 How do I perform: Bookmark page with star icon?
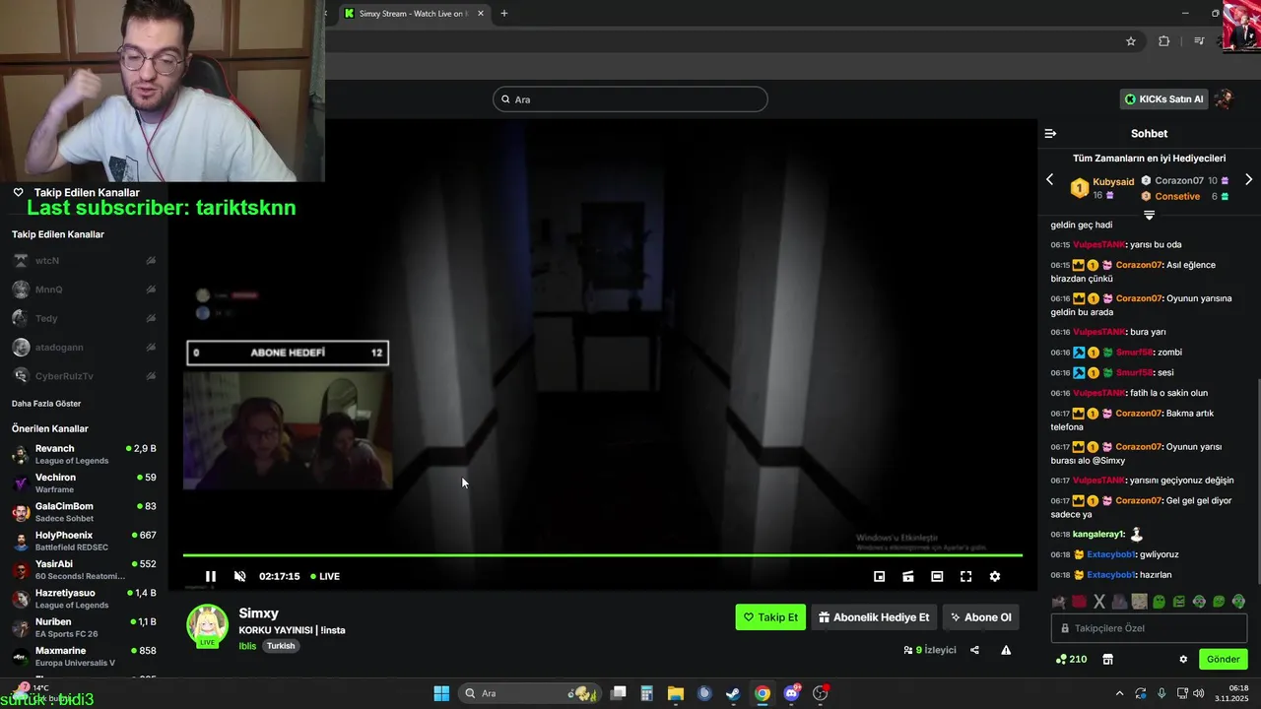coord(1131,41)
